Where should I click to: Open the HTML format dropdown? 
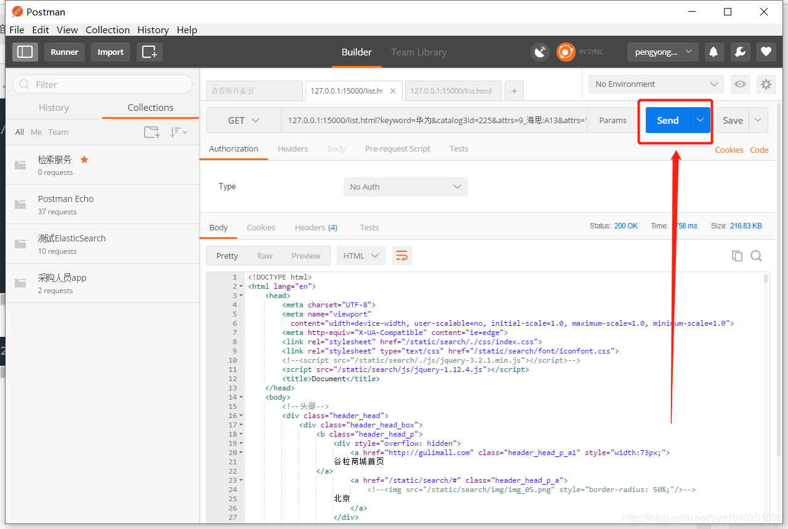tap(361, 256)
